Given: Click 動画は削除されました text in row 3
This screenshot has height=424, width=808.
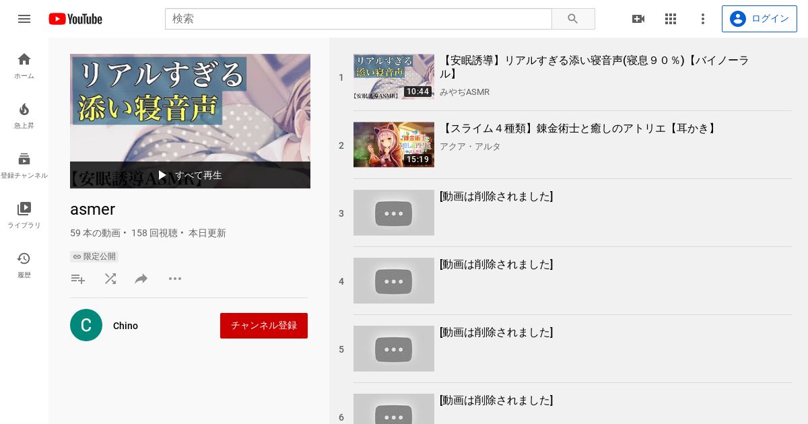Looking at the screenshot, I should tap(496, 197).
